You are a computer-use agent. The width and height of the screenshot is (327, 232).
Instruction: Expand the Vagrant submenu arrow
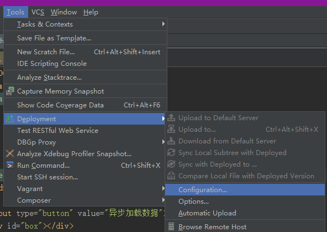pyautogui.click(x=163, y=189)
